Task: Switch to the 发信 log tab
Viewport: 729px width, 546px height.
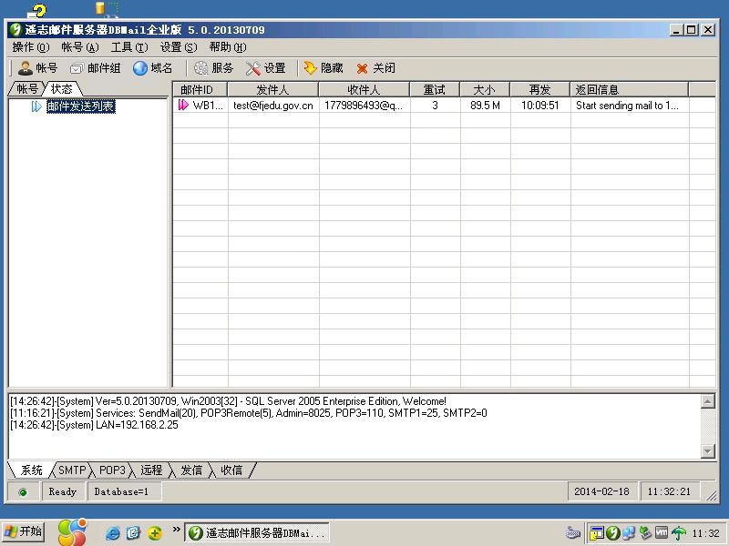Action: [x=191, y=470]
